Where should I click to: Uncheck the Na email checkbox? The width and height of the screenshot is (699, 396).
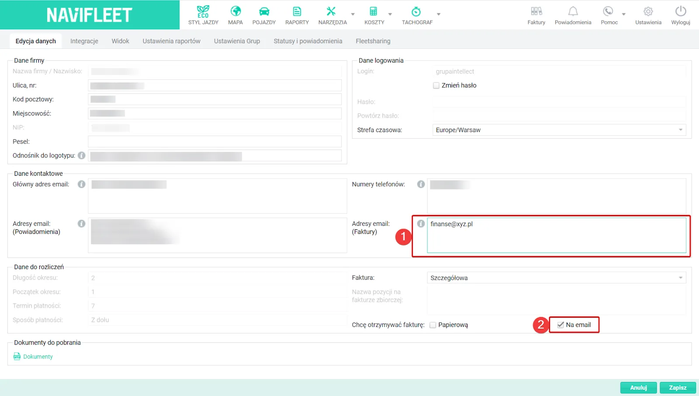coord(561,325)
